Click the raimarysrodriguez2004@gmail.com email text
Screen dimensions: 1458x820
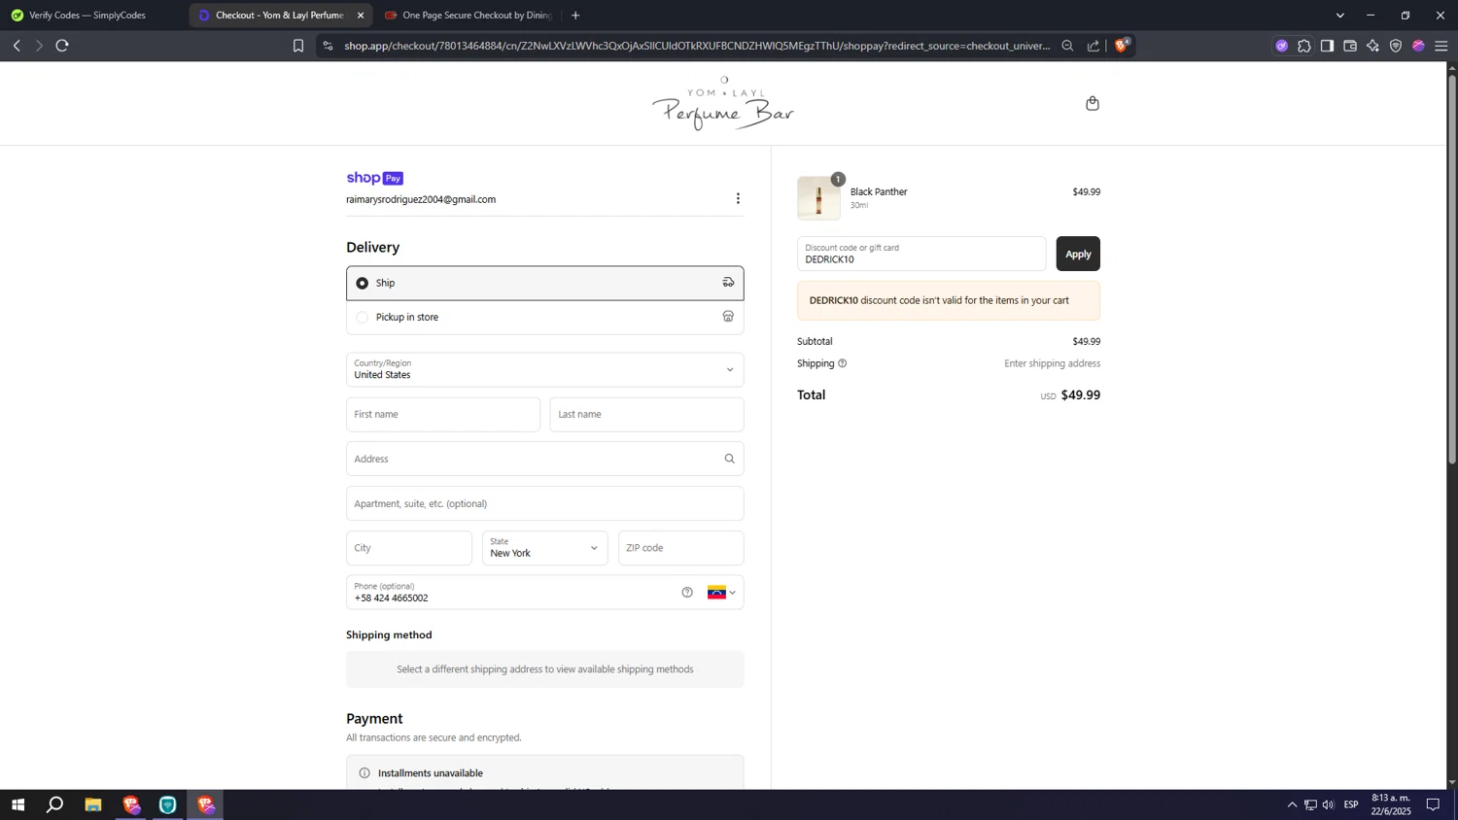[x=421, y=199]
